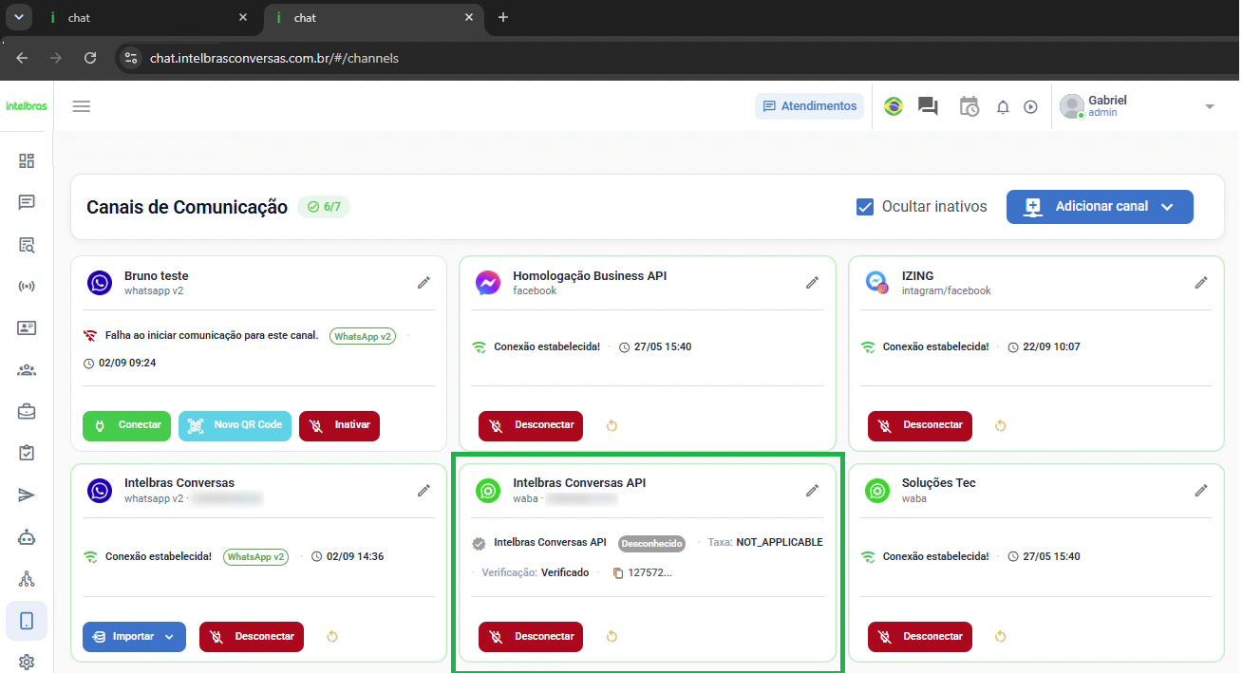Viewport: 1242px width, 673px height.
Task: Disconnect the Intelbras Conversas API channel
Action: coord(531,636)
